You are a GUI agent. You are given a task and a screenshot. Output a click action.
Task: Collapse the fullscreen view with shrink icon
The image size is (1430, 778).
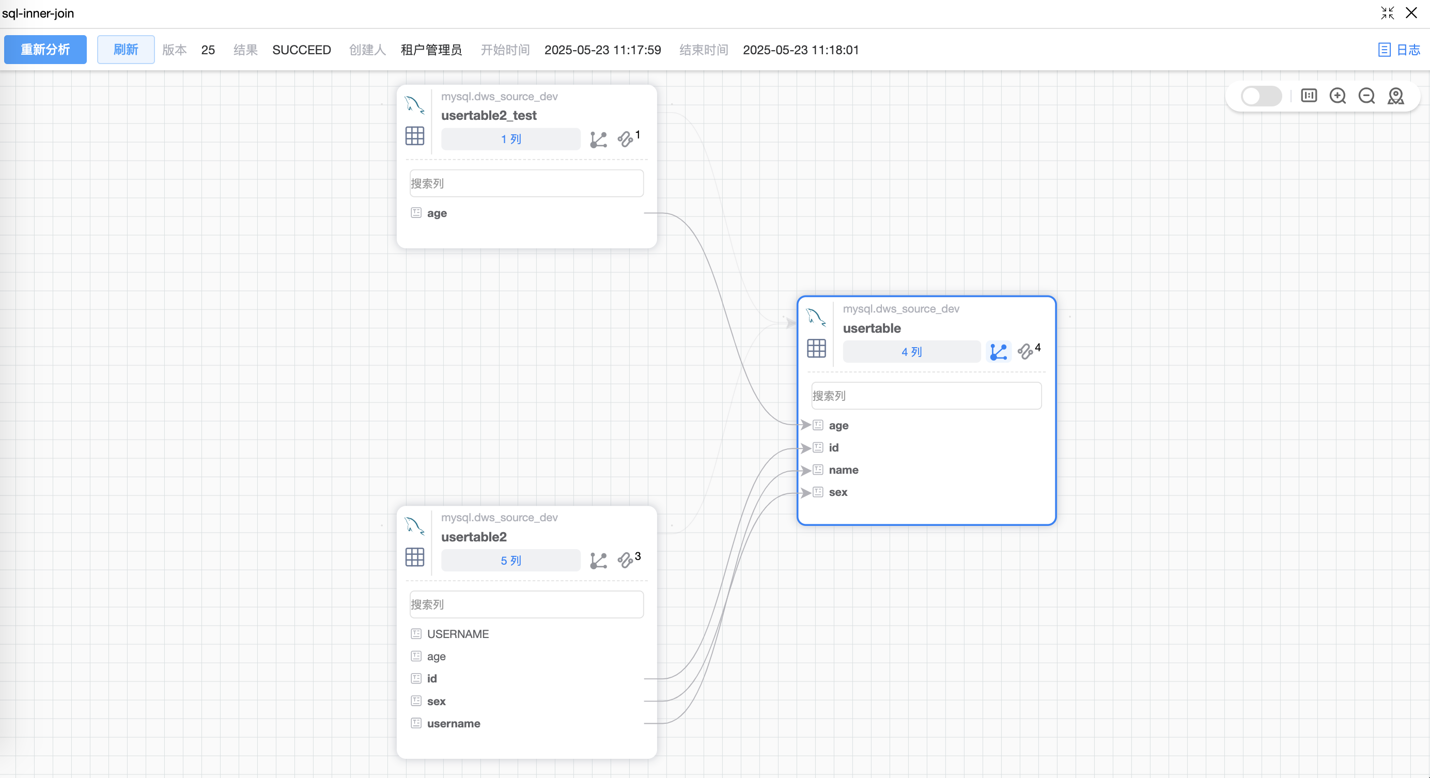click(1387, 13)
